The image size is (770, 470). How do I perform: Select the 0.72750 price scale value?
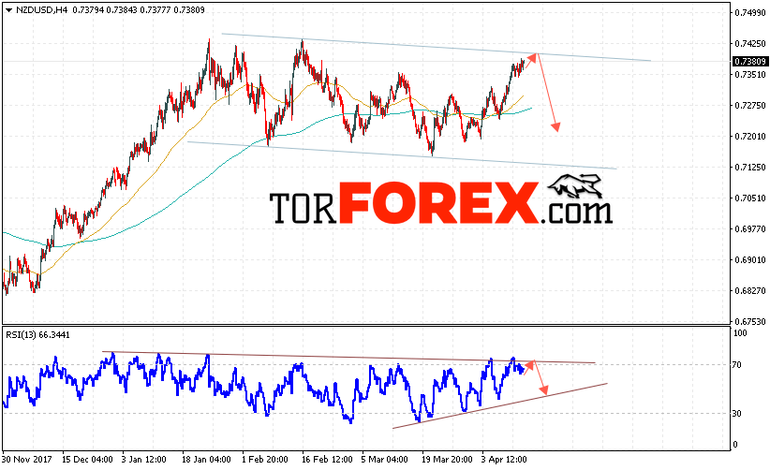point(750,106)
